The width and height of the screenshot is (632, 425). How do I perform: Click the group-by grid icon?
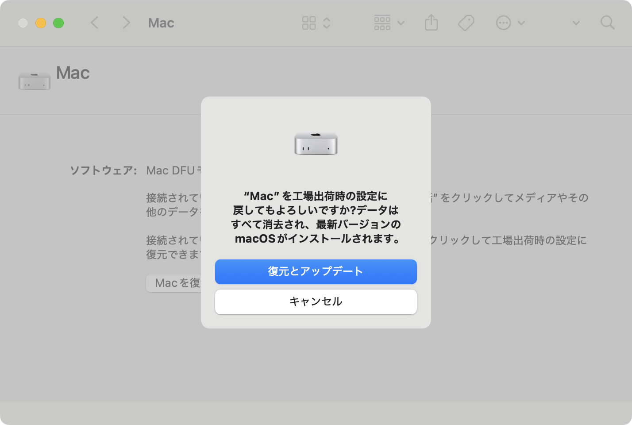point(382,23)
